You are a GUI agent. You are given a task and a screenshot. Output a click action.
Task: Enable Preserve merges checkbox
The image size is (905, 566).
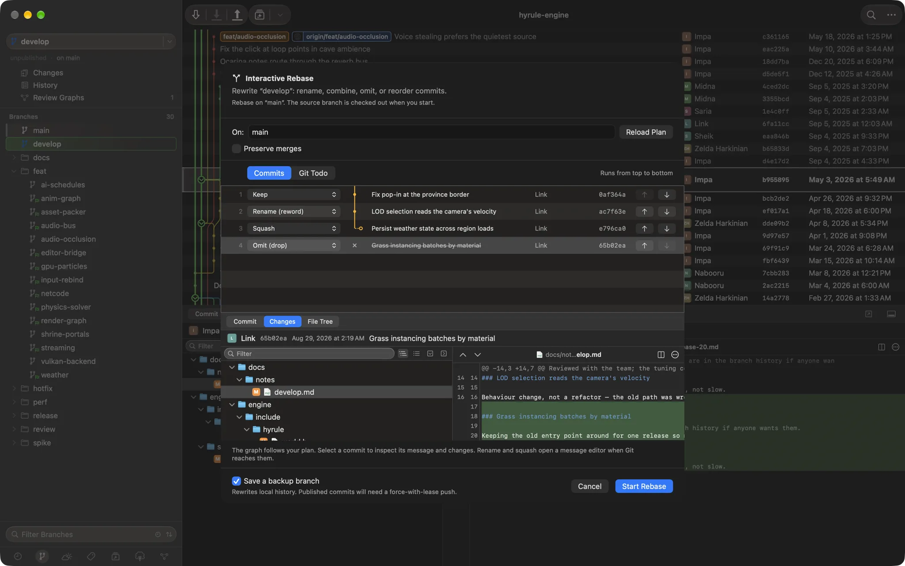pyautogui.click(x=236, y=149)
